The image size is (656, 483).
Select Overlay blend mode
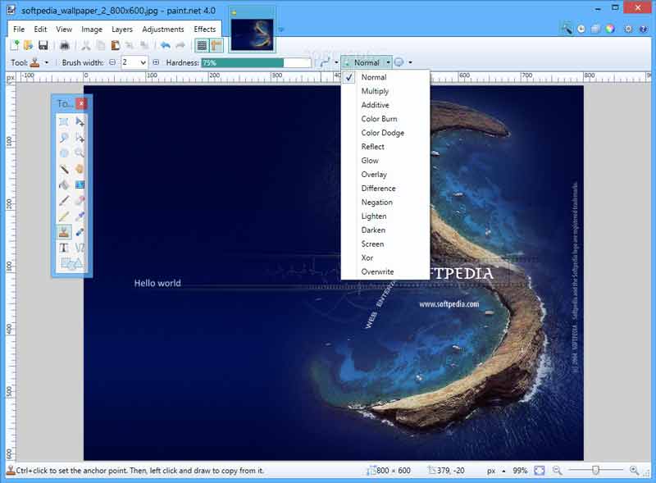pos(374,175)
